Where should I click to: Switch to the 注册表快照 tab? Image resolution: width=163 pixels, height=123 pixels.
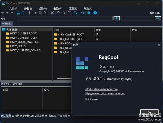[x=64, y=116]
